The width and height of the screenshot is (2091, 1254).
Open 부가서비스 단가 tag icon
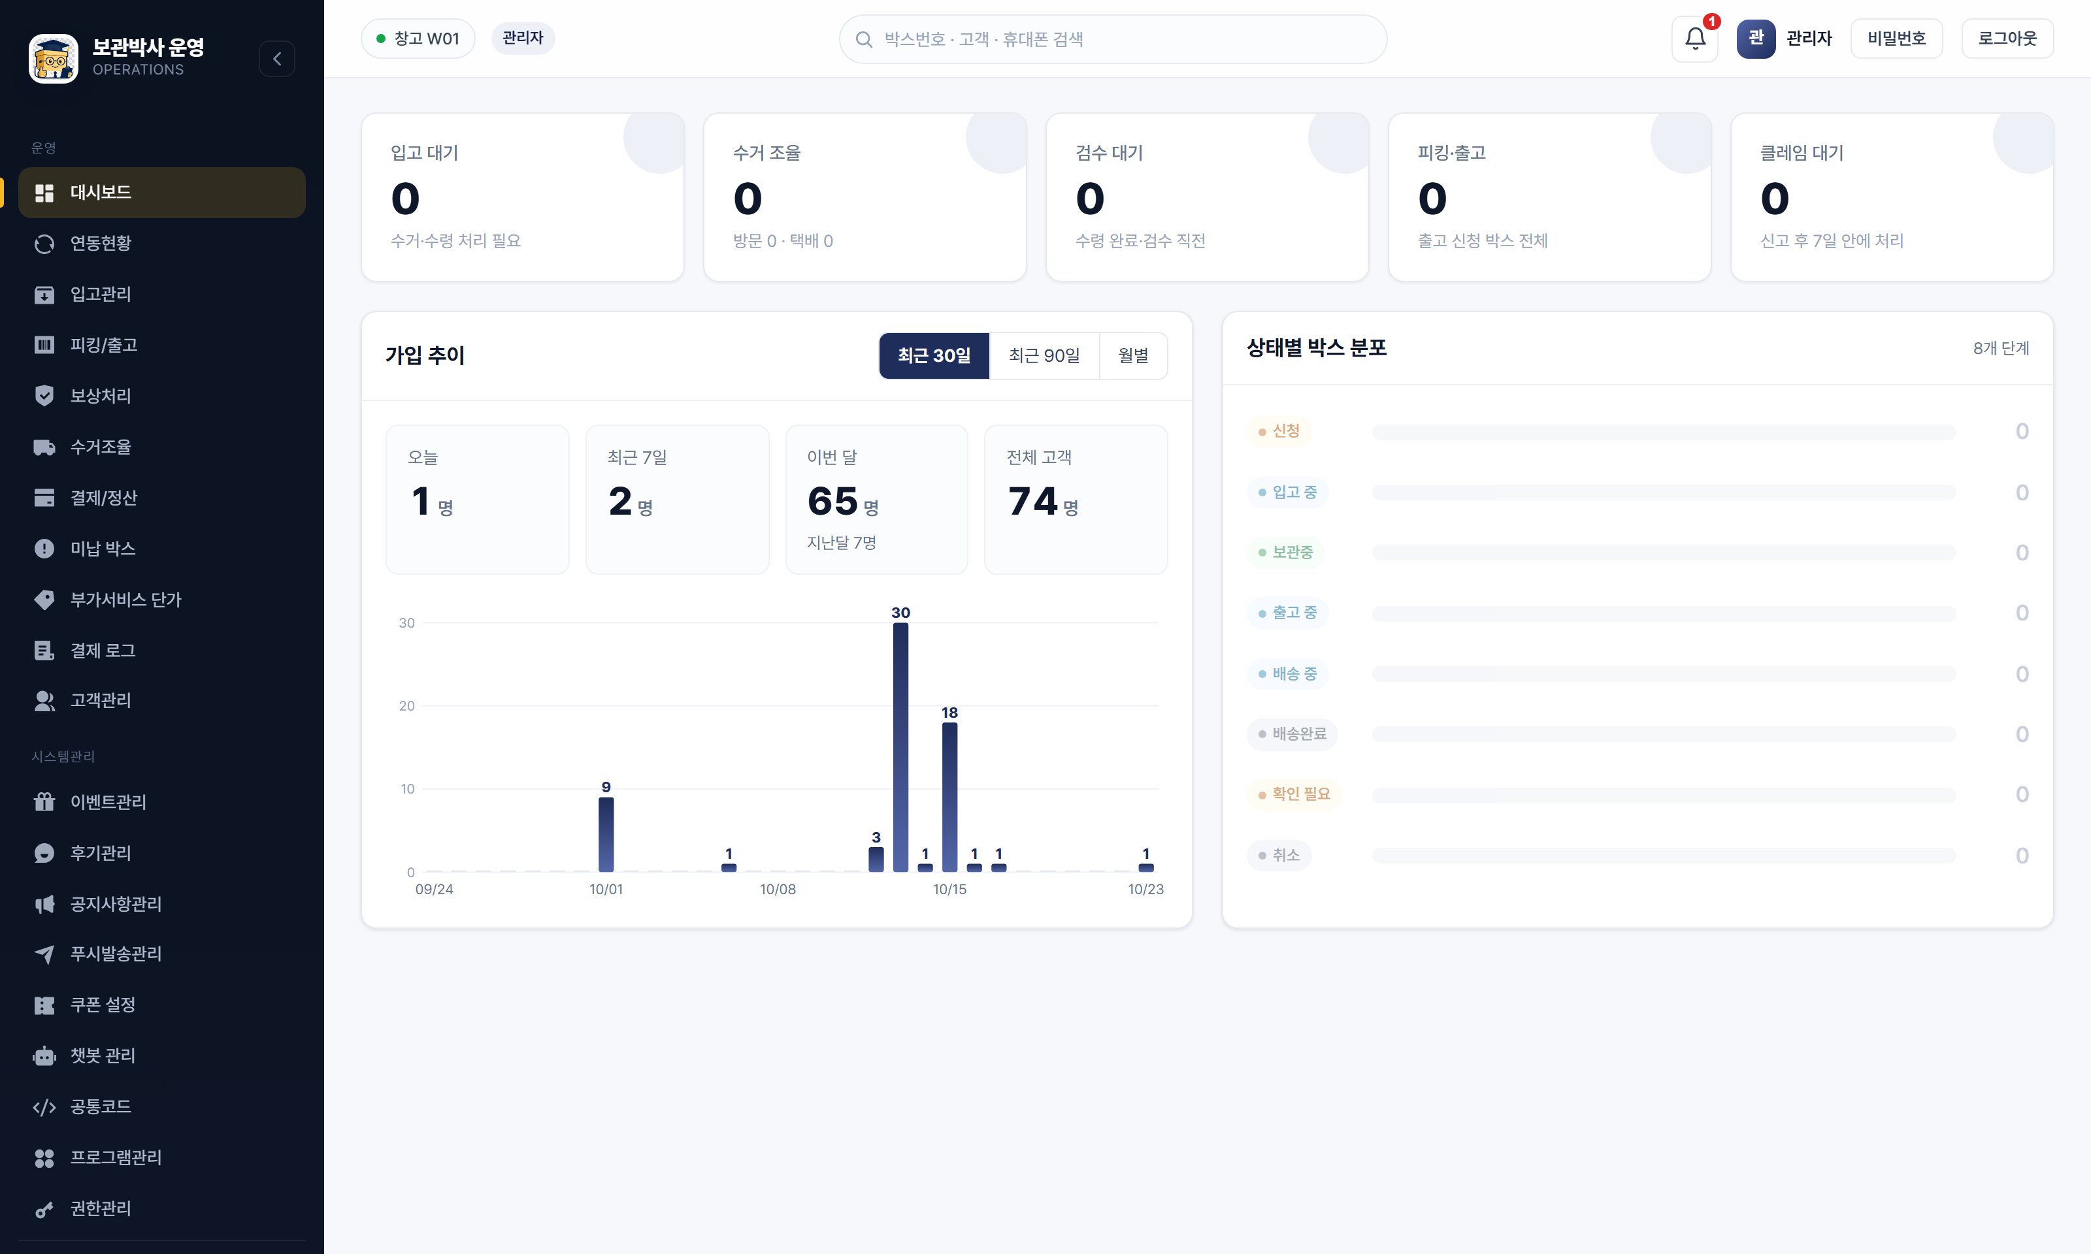tap(44, 600)
